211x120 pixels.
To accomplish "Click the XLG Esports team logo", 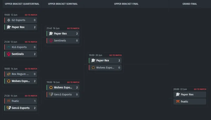I will click(x=9, y=47).
